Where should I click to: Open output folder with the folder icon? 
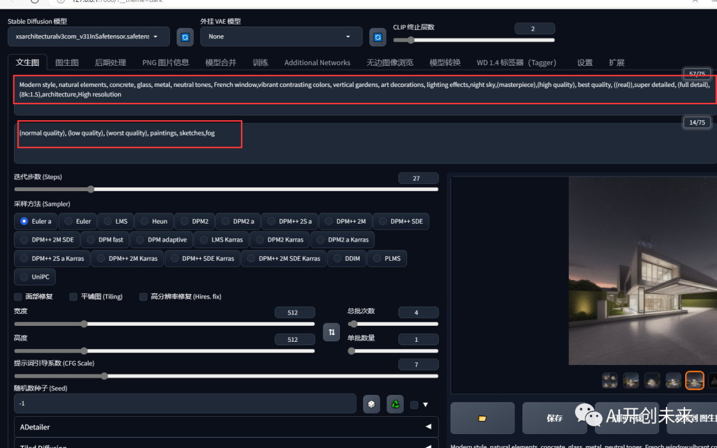pyautogui.click(x=482, y=418)
